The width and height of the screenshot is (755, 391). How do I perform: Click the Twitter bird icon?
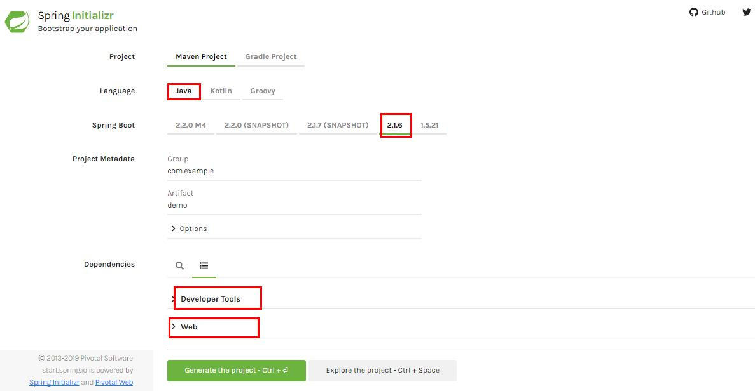click(x=746, y=12)
